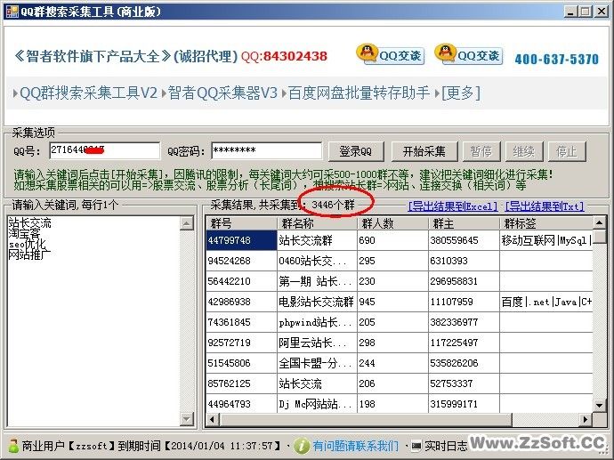This screenshot has width=614, height=460.
Task: Click the member count cell 690
Action: pyautogui.click(x=392, y=240)
